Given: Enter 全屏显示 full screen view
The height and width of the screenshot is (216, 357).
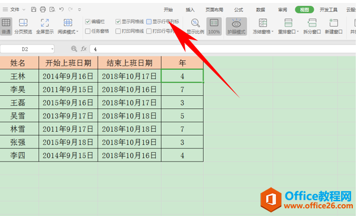Looking at the screenshot, I should point(45,27).
